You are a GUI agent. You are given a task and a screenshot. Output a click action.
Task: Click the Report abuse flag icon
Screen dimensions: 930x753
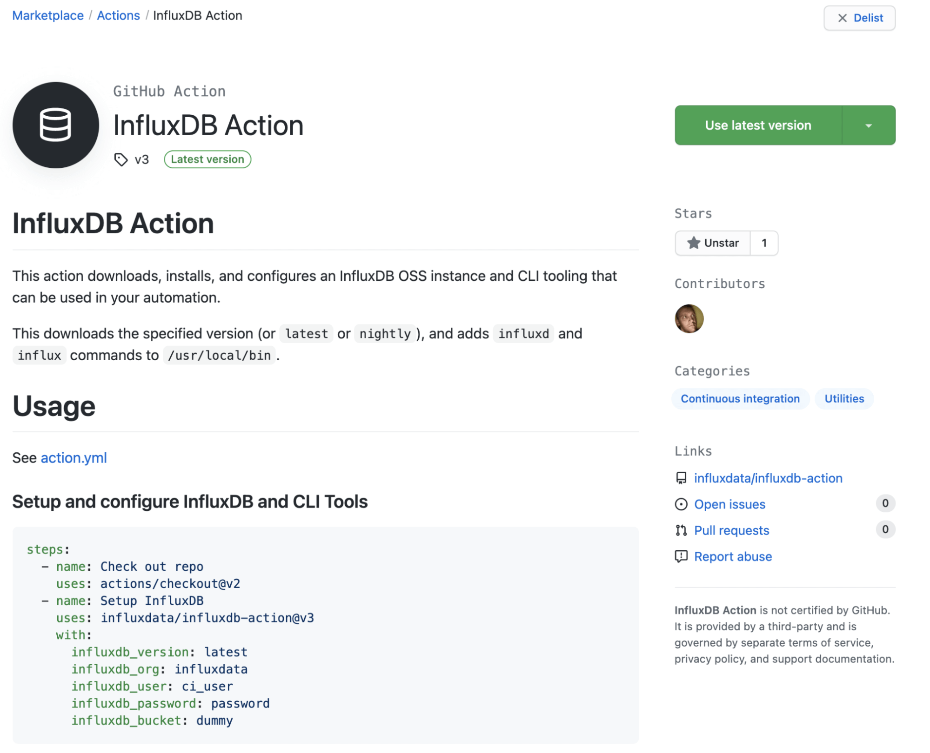pos(681,556)
